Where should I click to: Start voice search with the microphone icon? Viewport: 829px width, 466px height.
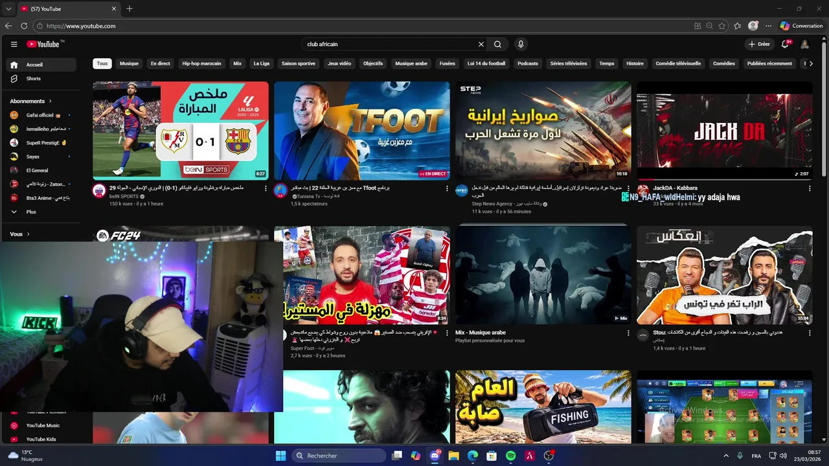(x=520, y=44)
